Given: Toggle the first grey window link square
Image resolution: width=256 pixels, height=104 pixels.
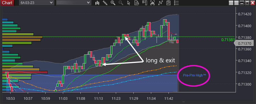Looking at the screenshot, I should 231,3.
